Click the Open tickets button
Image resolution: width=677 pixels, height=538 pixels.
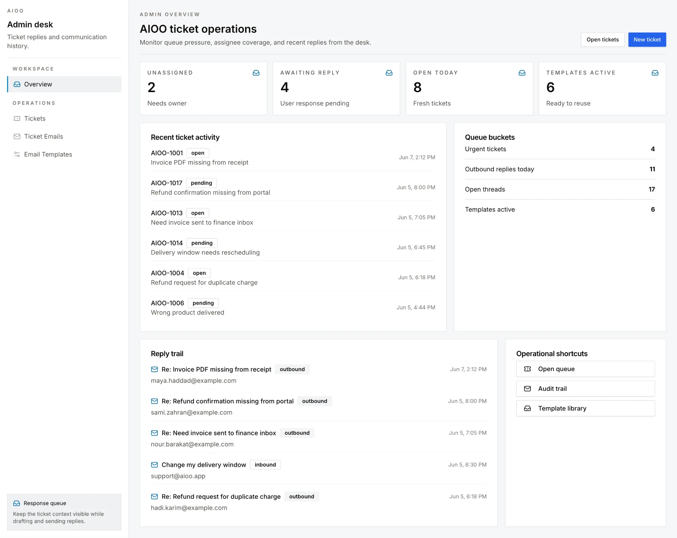tap(603, 40)
